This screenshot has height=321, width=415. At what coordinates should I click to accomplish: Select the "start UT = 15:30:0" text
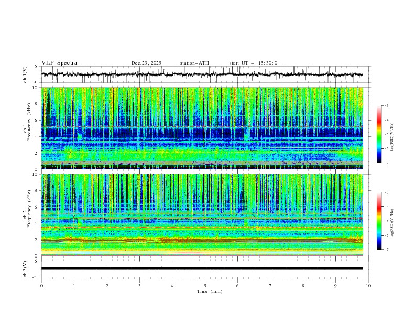tap(253, 63)
